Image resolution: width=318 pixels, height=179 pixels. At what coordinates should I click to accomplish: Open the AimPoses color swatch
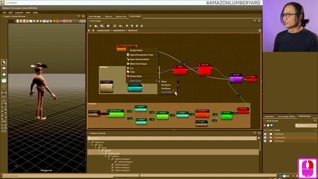coord(270,134)
